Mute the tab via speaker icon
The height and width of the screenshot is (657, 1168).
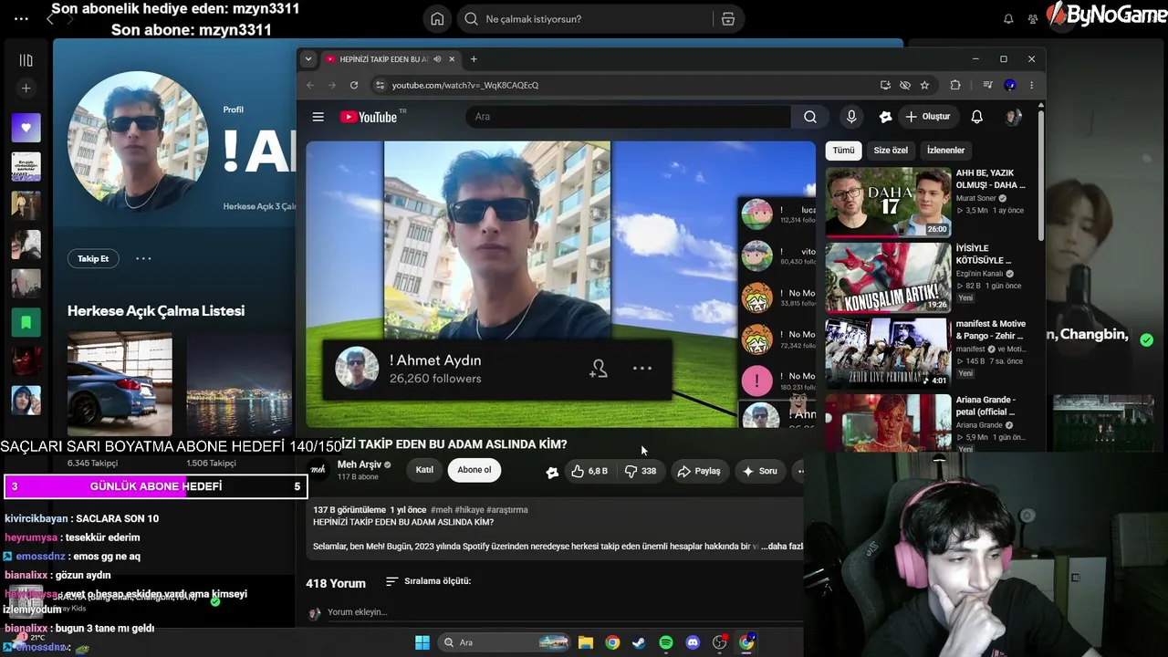click(x=437, y=59)
